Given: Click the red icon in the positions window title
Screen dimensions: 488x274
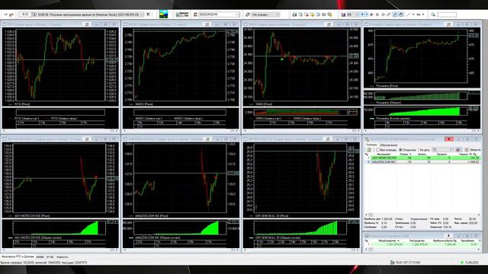Looking at the screenshot, I should point(449,139).
